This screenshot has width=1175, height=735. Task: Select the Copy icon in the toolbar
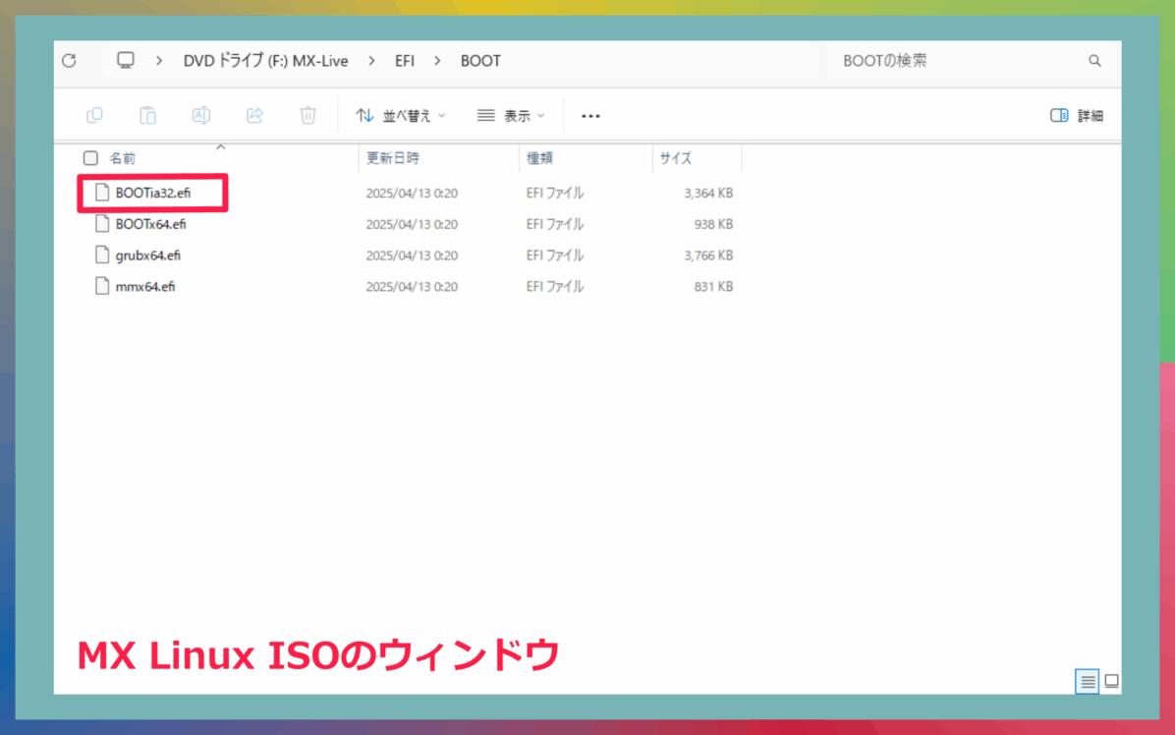pyautogui.click(x=94, y=115)
